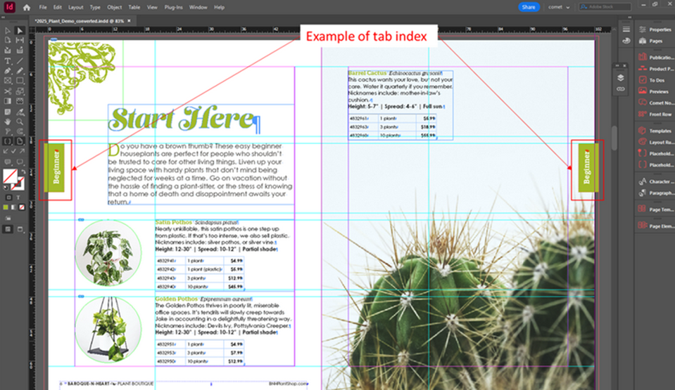Choose the Gap tool
This screenshot has height=390, width=675.
coord(20,41)
